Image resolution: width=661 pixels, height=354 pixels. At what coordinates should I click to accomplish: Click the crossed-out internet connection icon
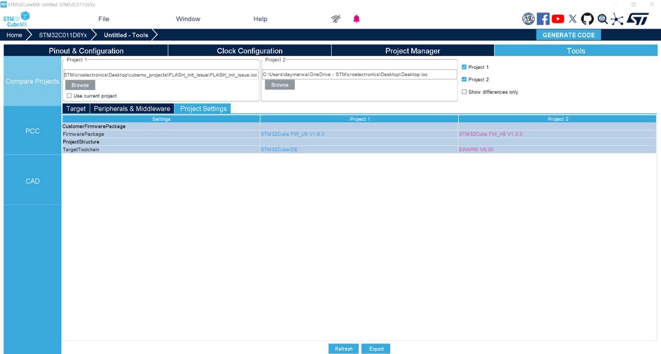pyautogui.click(x=336, y=19)
